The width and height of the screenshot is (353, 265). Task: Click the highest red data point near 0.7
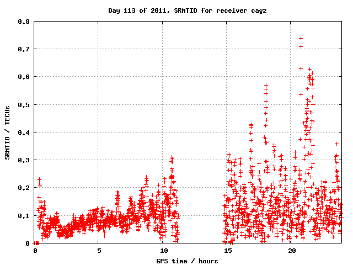pos(301,47)
